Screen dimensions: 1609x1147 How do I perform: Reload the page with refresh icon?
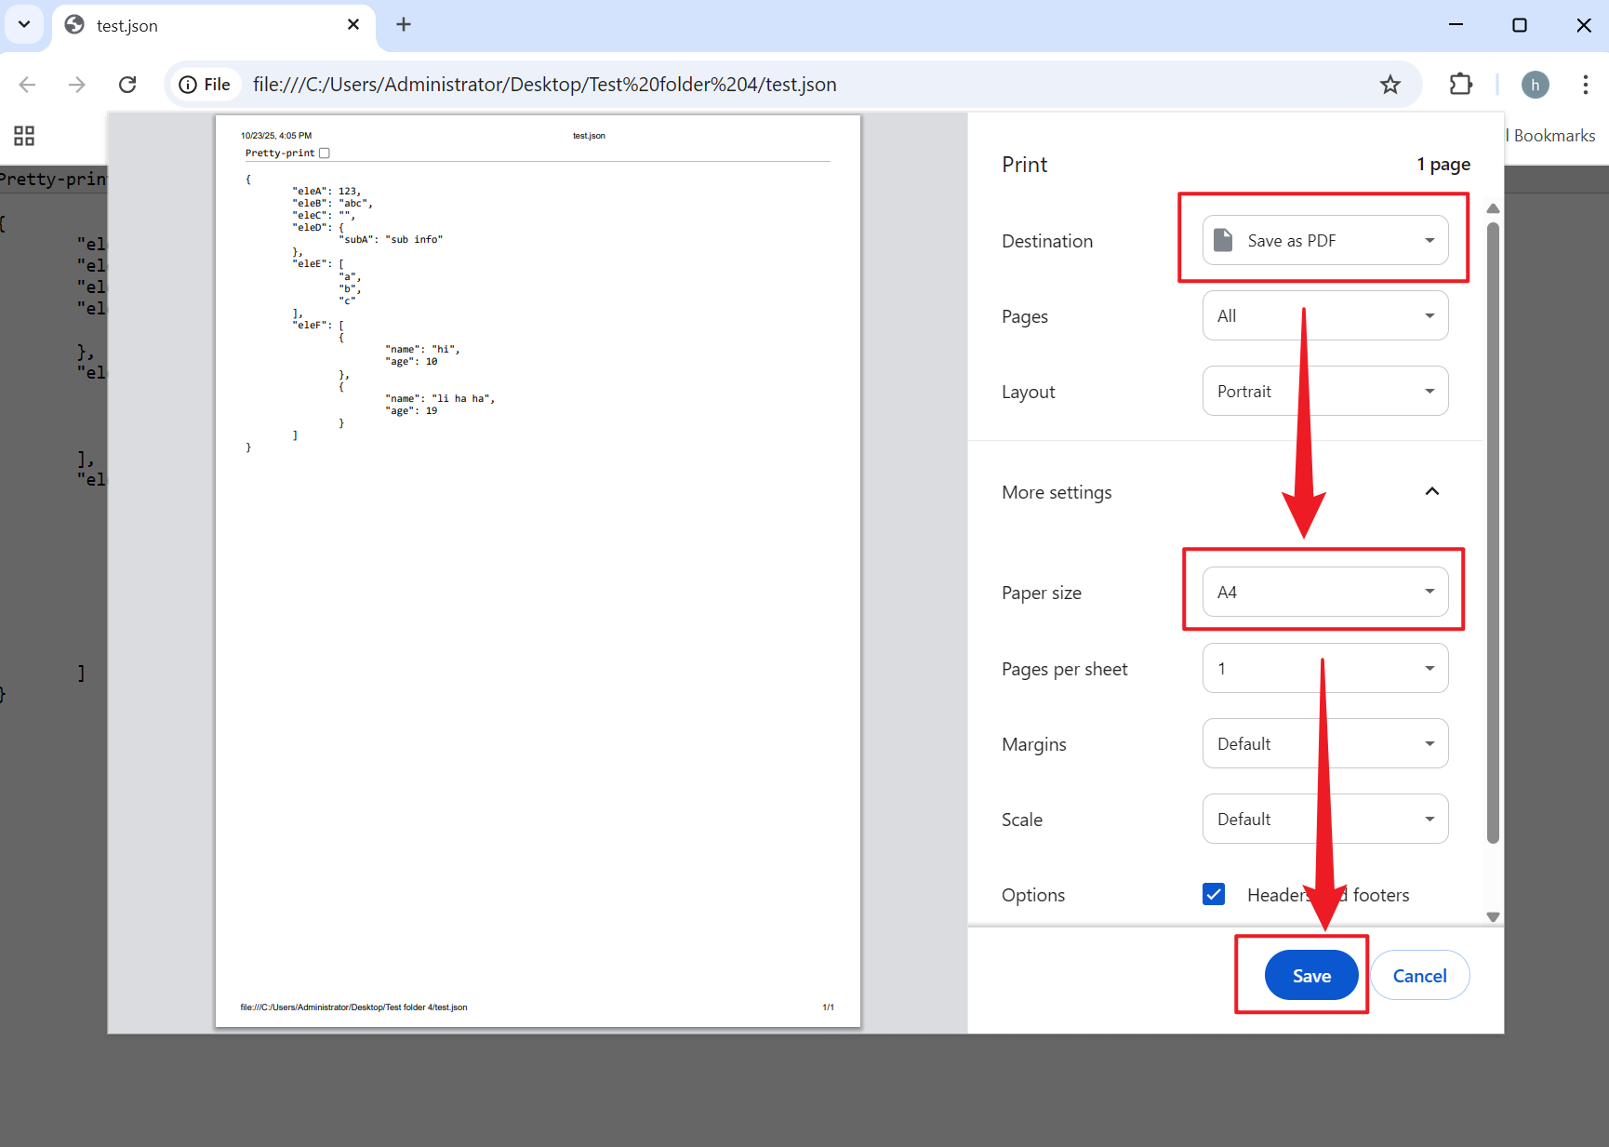pos(127,85)
